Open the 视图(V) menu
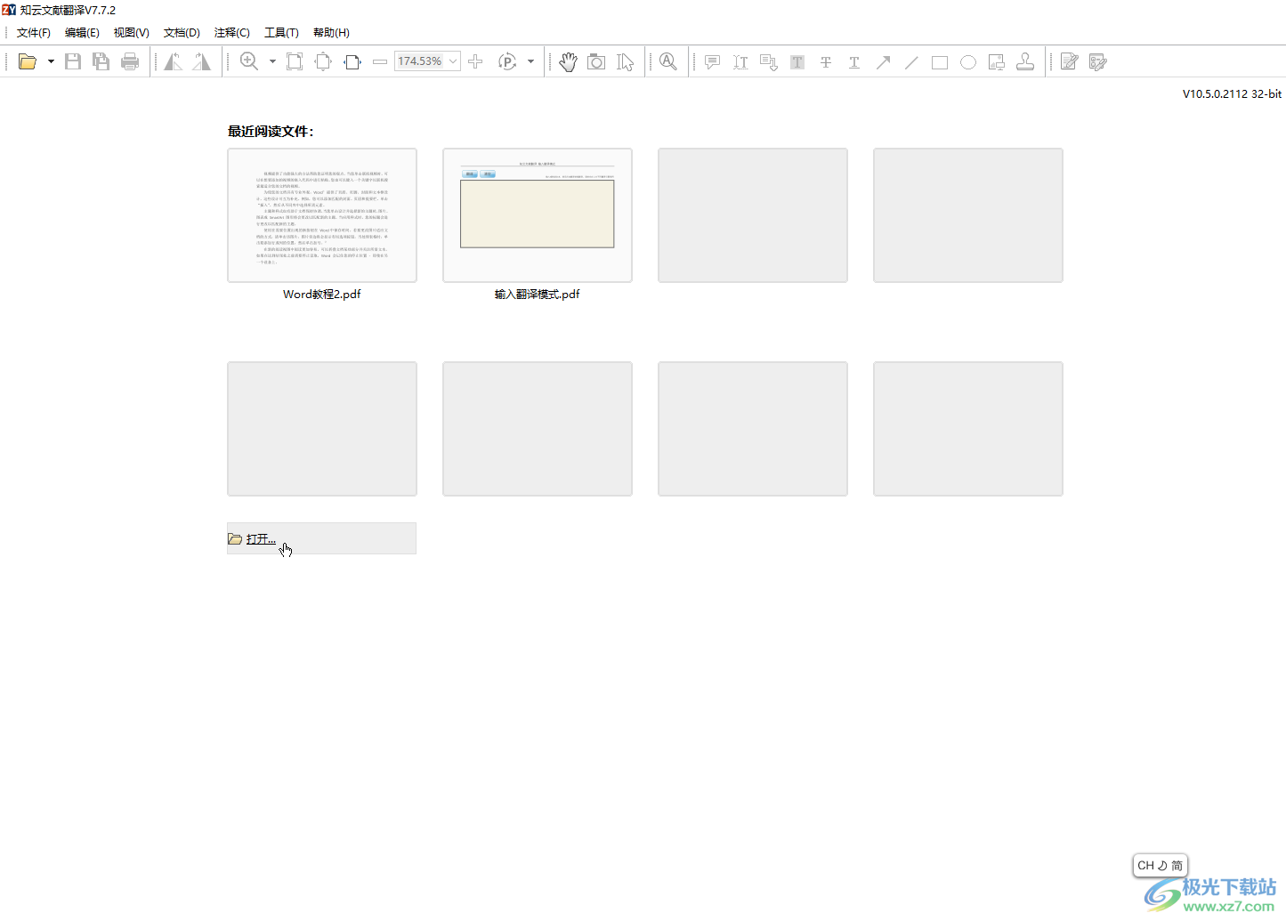 [x=131, y=32]
